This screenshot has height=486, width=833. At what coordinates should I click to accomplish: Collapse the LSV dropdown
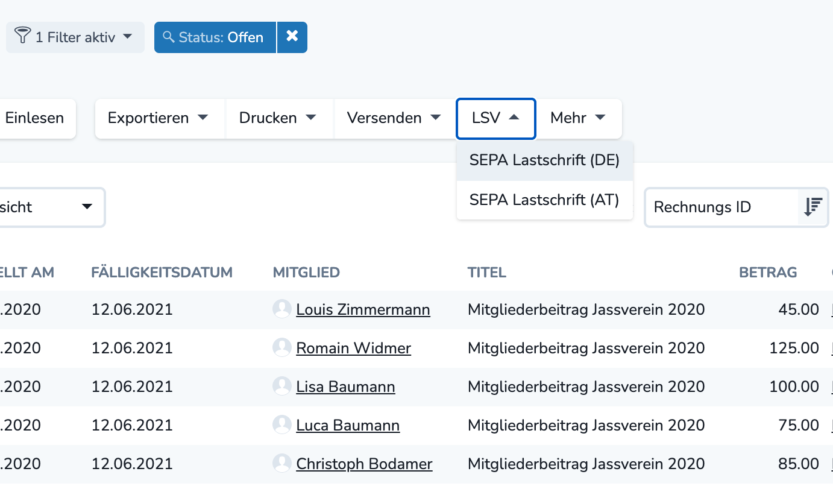(495, 118)
